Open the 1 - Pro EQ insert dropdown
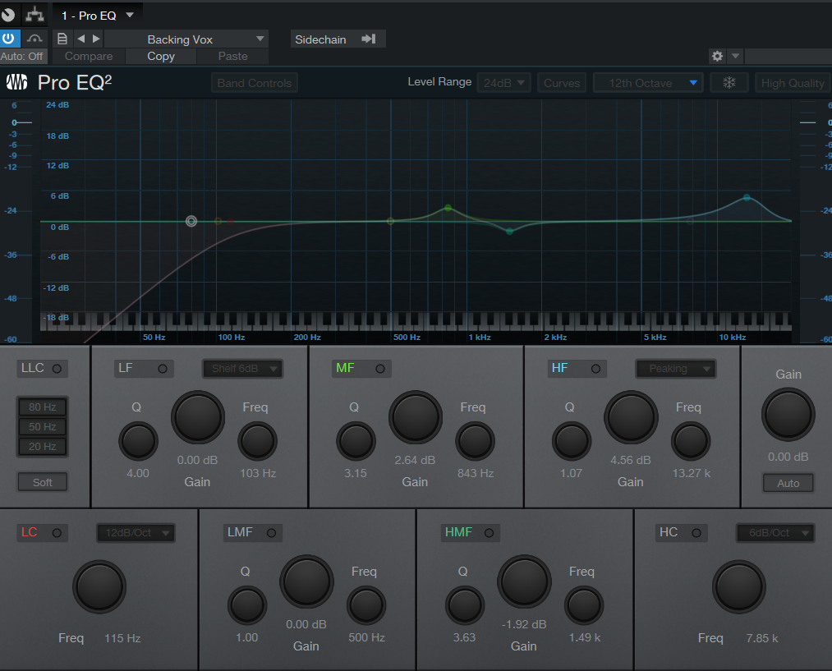Image resolution: width=832 pixels, height=671 pixels. (x=98, y=16)
